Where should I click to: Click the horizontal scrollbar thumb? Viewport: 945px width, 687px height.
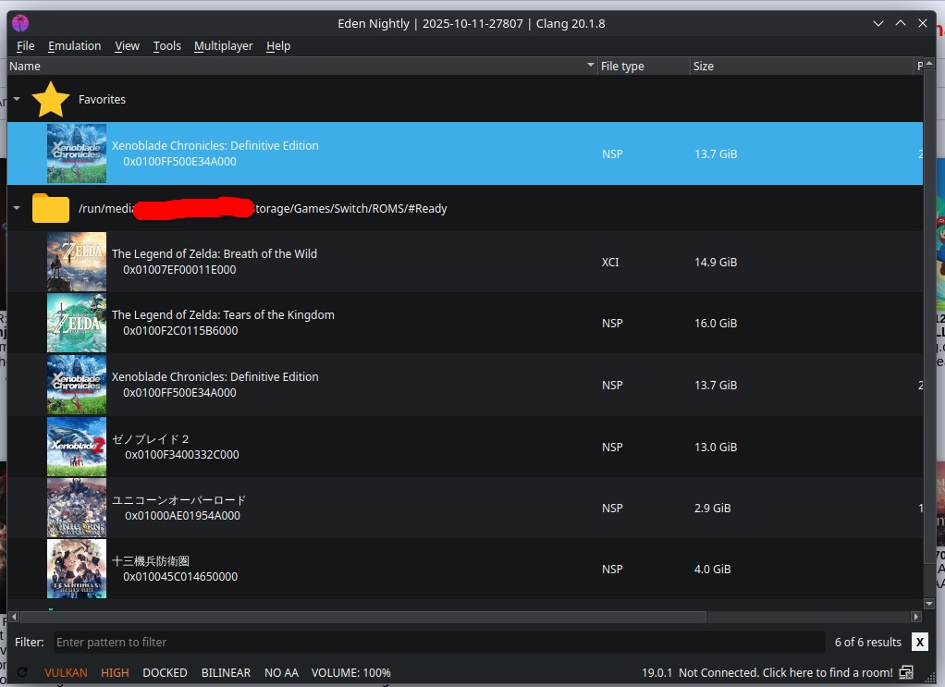tap(363, 617)
